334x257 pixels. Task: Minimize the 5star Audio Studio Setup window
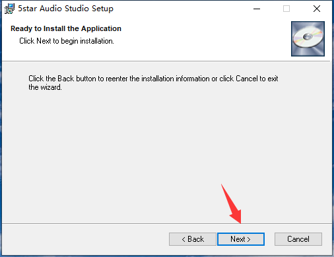point(257,9)
